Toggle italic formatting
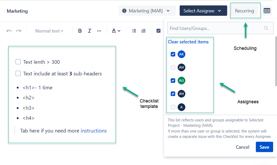This screenshot has height=165, width=277. (89, 31)
